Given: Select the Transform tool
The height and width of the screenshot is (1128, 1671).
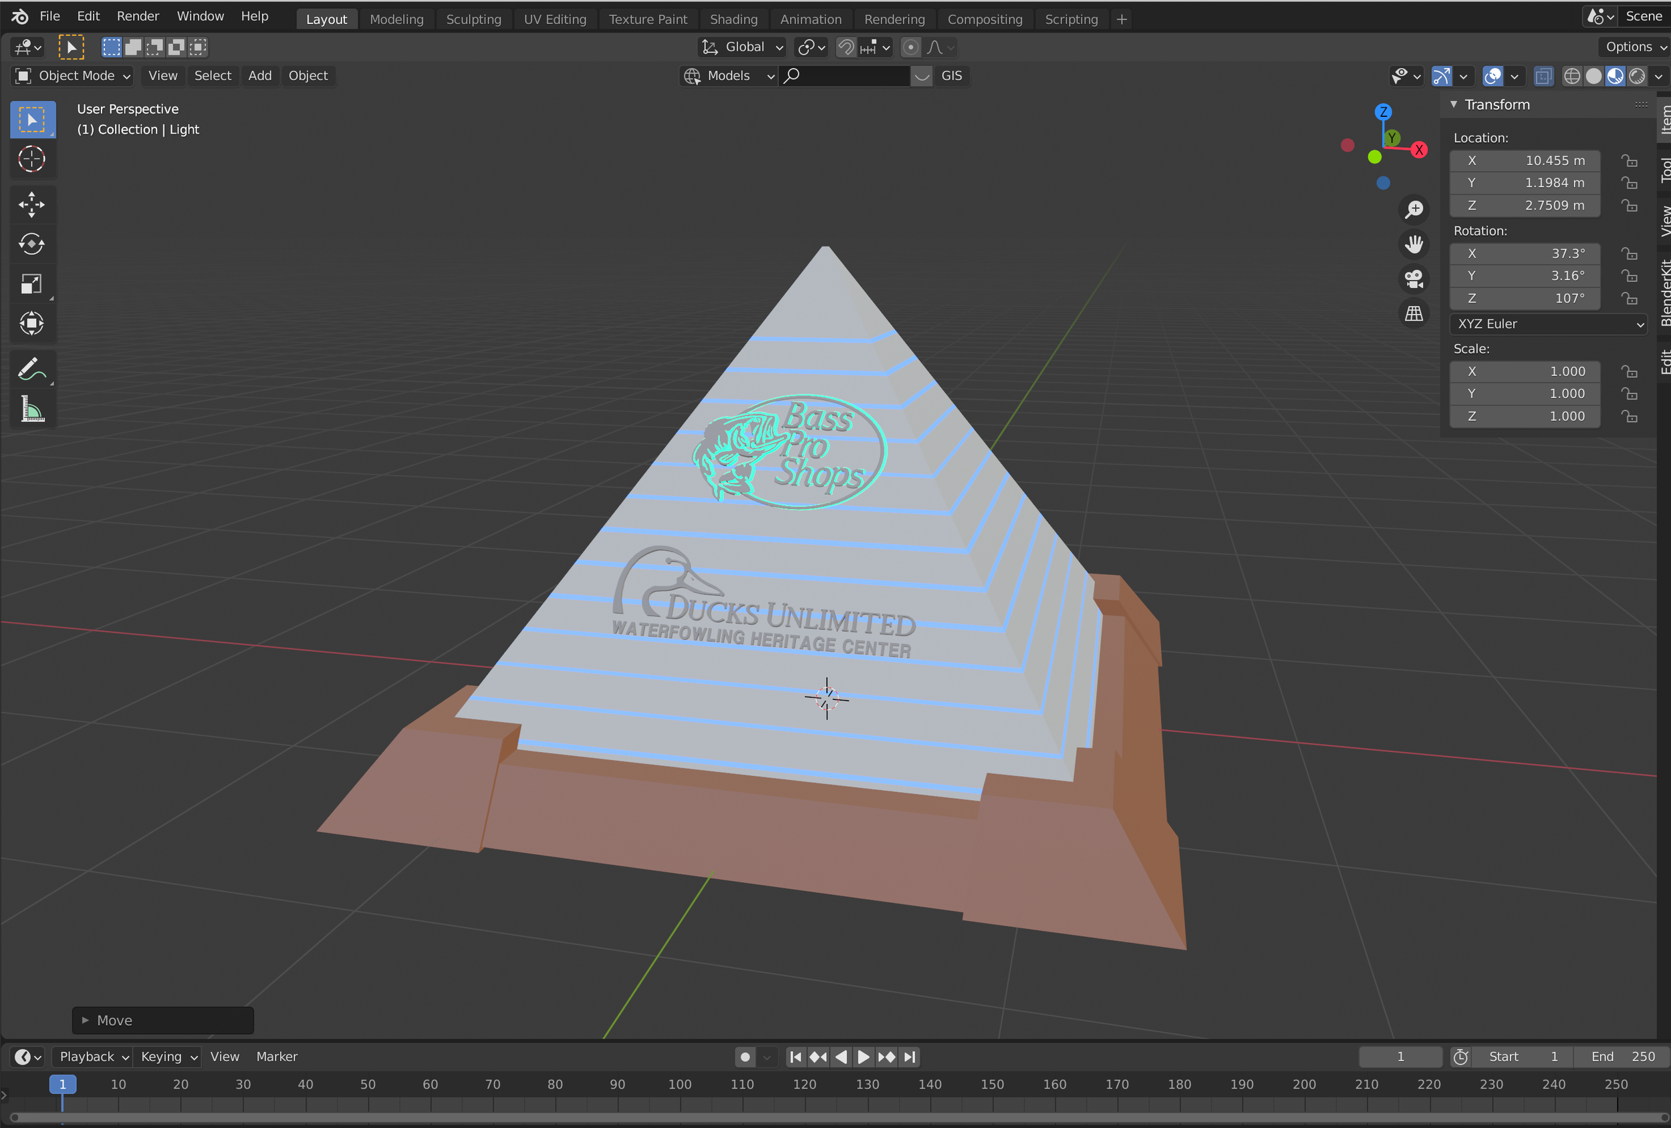Looking at the screenshot, I should point(32,323).
